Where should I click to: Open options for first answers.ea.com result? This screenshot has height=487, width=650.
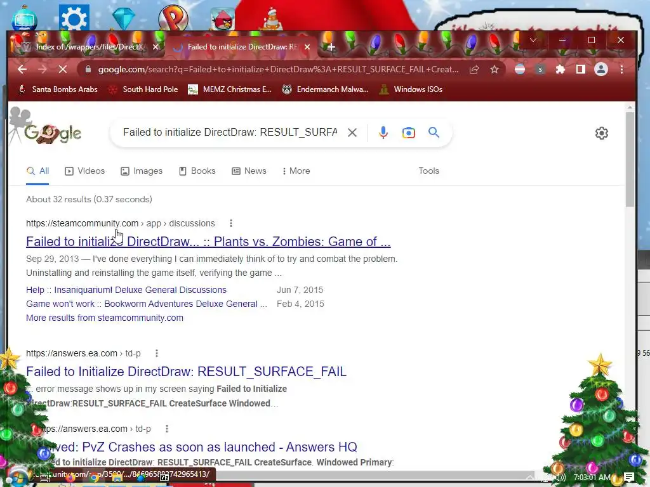coord(157,353)
